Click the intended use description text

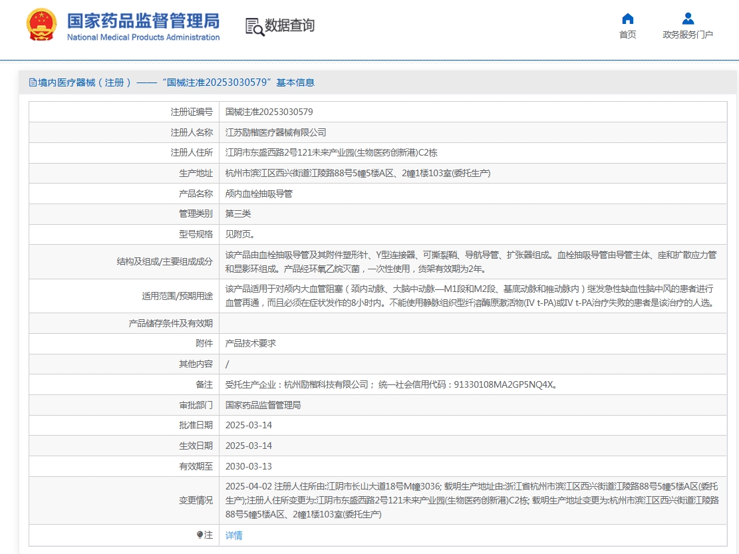pyautogui.click(x=470, y=296)
